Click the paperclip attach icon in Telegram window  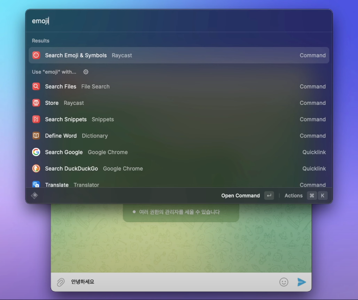[x=61, y=282]
